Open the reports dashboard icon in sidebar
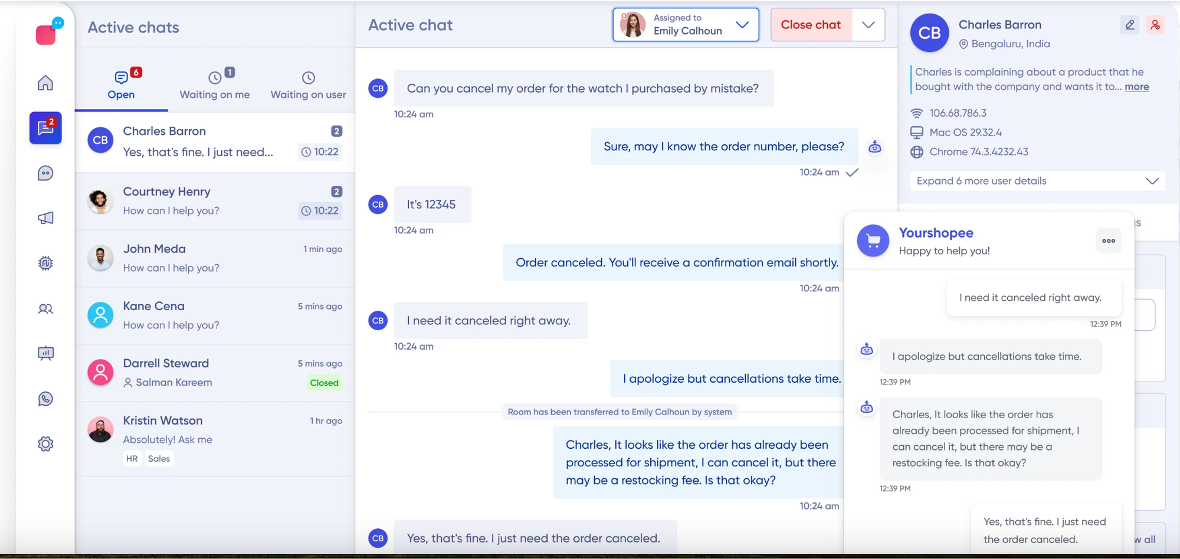1180x559 pixels. coord(45,353)
